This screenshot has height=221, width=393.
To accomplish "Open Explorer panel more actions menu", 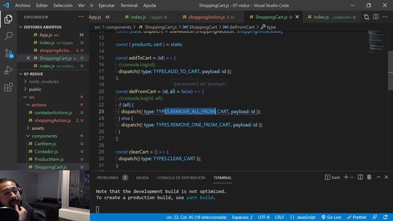I will tap(81, 17).
